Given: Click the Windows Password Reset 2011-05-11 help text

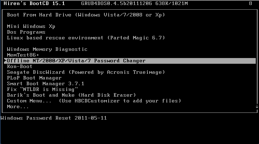Looking at the screenshot, I should point(54,118).
